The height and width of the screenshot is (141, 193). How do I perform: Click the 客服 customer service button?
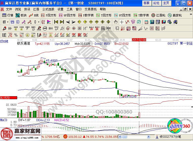[x=146, y=3]
